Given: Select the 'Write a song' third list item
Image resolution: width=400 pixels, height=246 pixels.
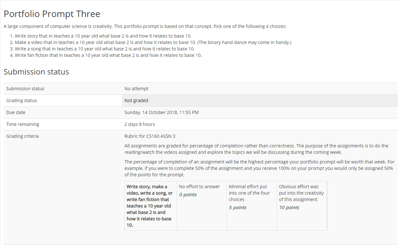Looking at the screenshot, I should 105,49.
